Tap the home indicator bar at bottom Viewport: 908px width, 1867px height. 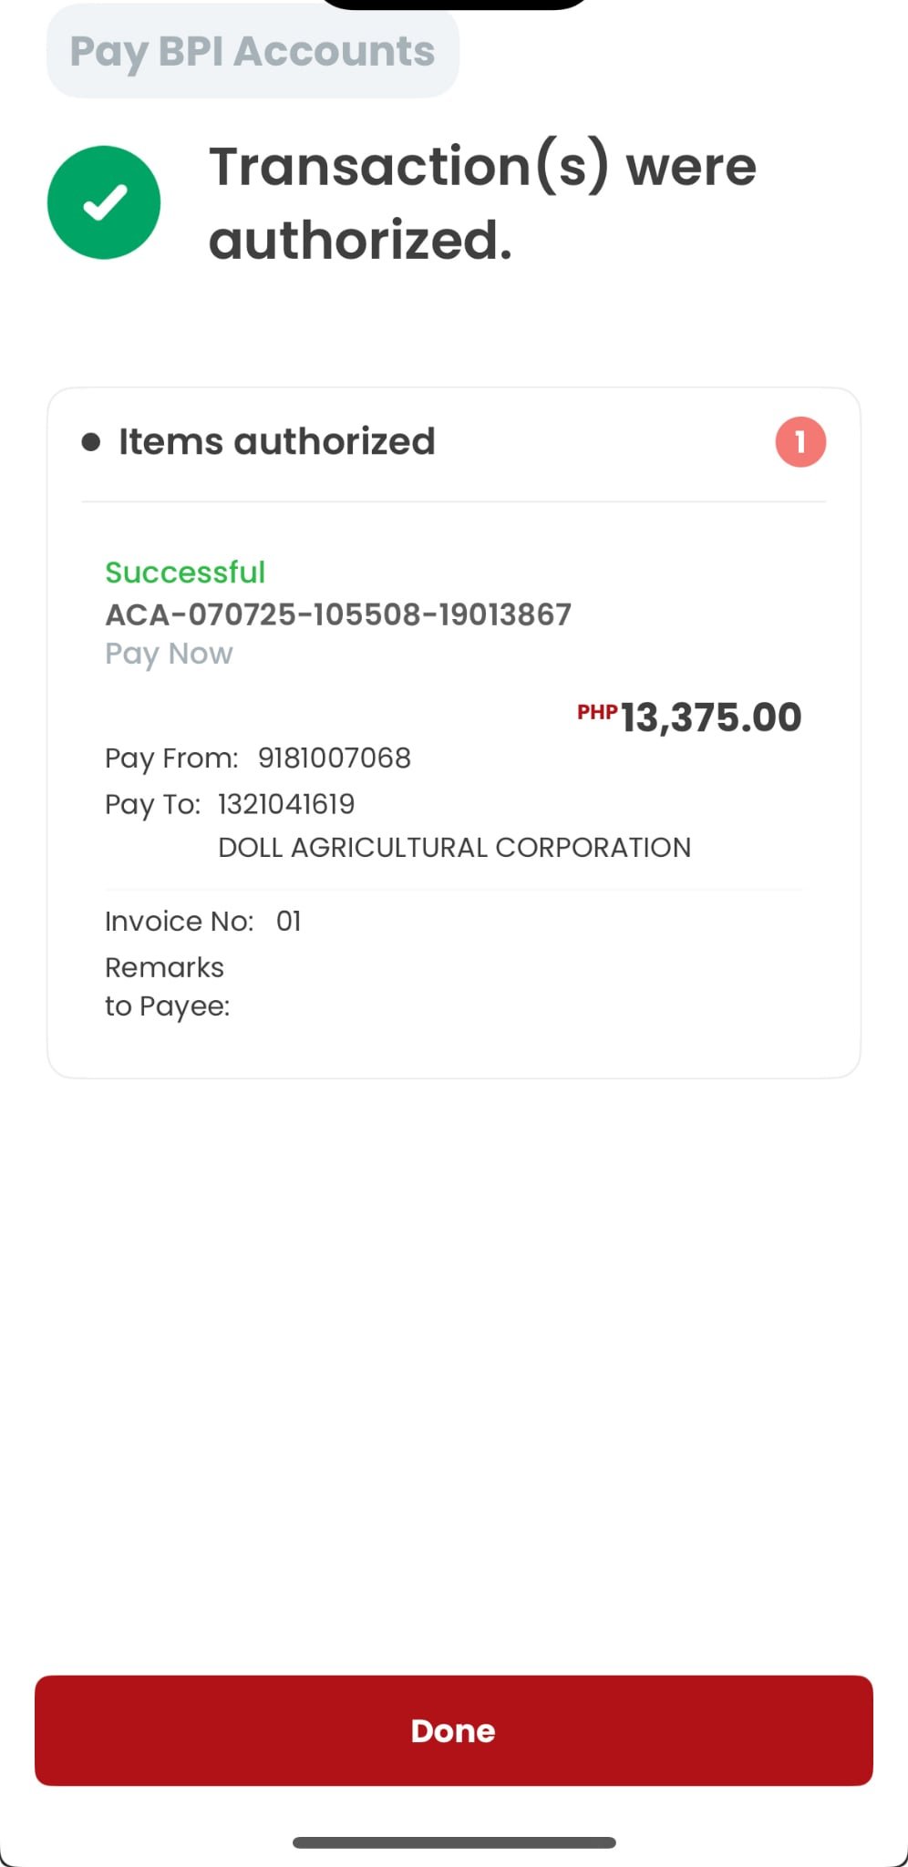tap(454, 1842)
